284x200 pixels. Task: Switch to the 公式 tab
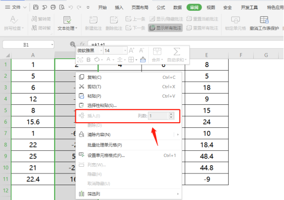(x=161, y=7)
